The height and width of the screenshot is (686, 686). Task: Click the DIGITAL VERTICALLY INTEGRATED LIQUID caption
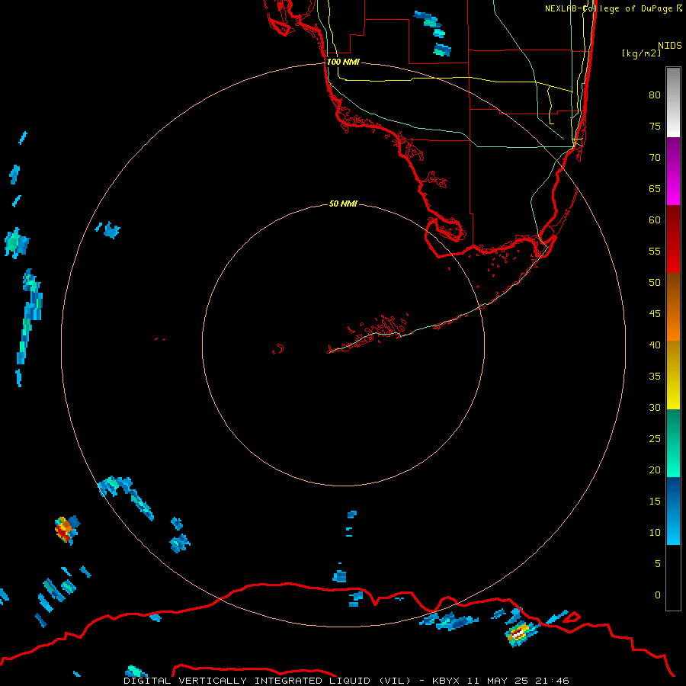click(x=247, y=681)
